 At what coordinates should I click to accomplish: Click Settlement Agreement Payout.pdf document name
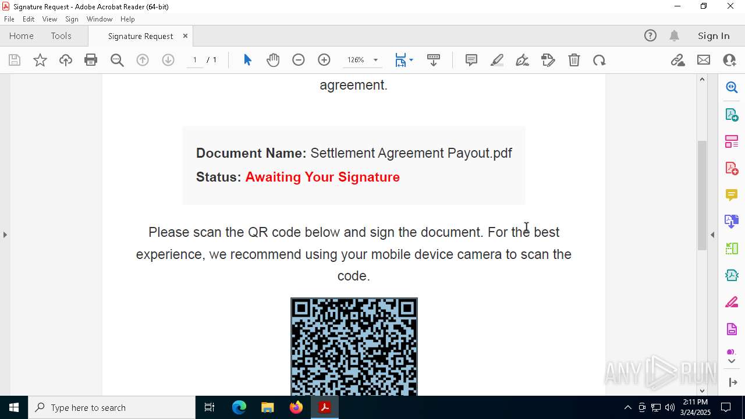411,153
